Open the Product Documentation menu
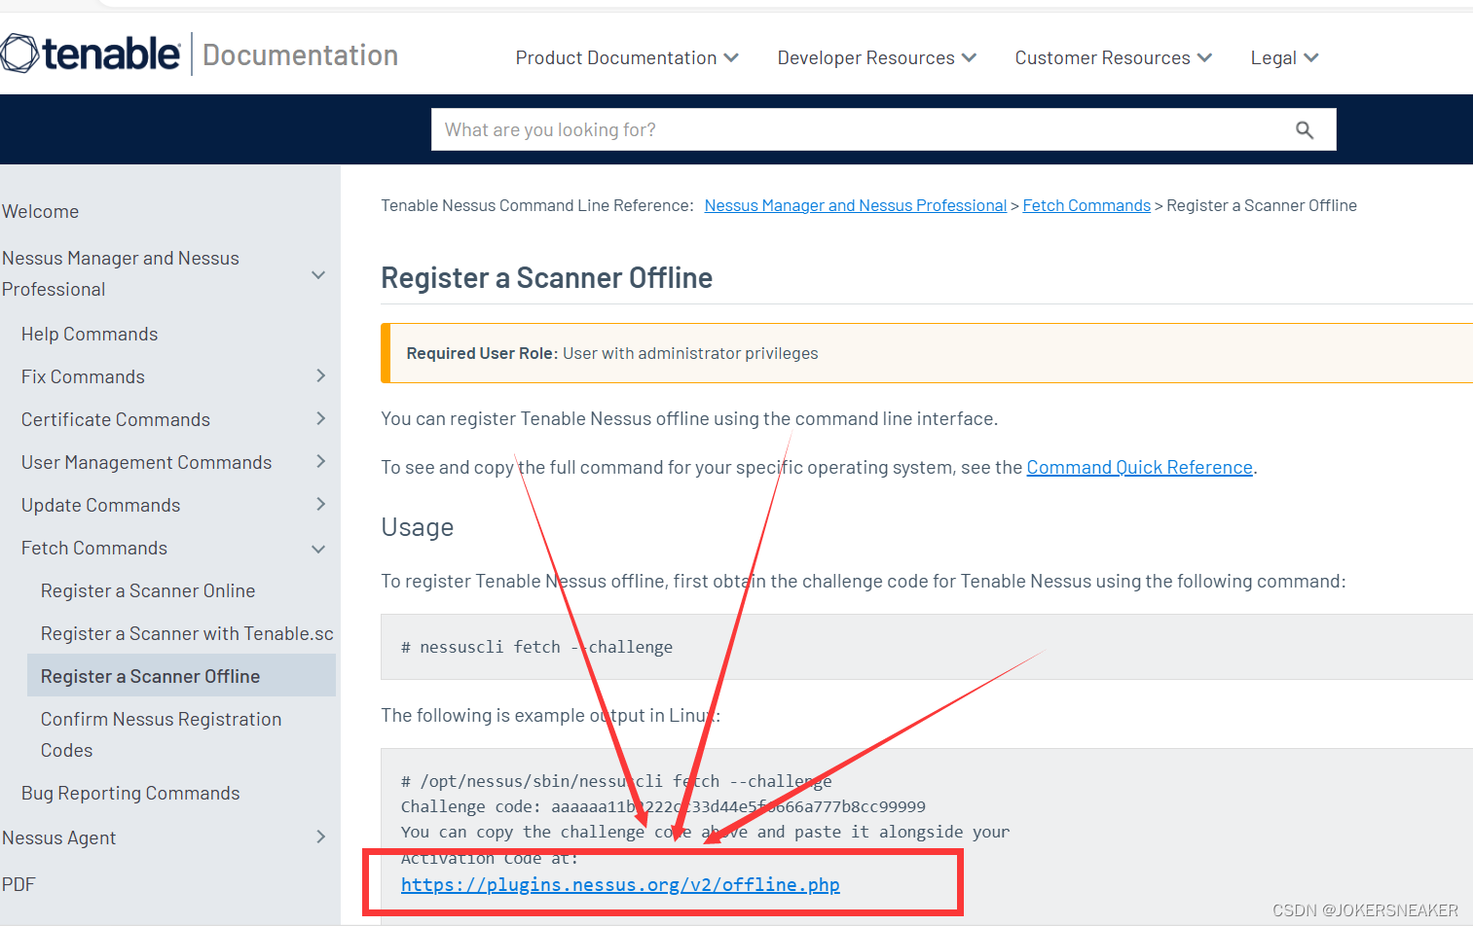Viewport: 1473px width, 926px height. click(x=627, y=57)
